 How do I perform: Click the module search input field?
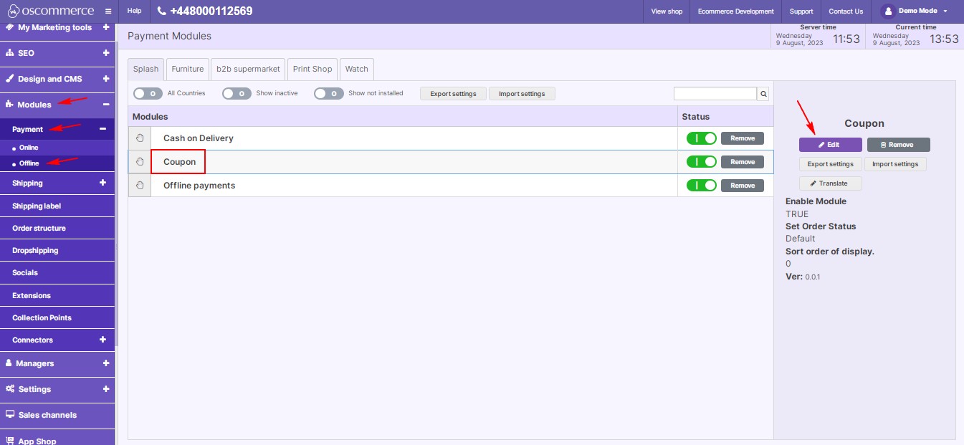[715, 93]
